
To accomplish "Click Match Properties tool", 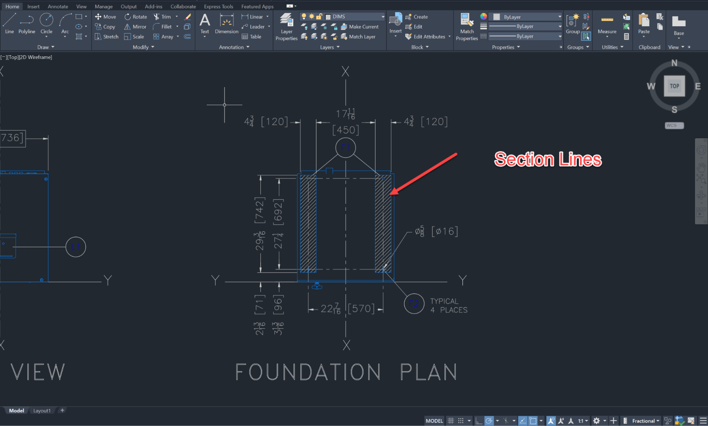I will (x=467, y=27).
